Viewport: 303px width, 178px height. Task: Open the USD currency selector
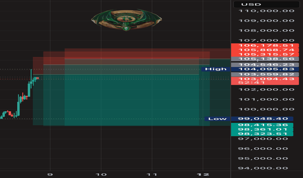click(x=267, y=4)
